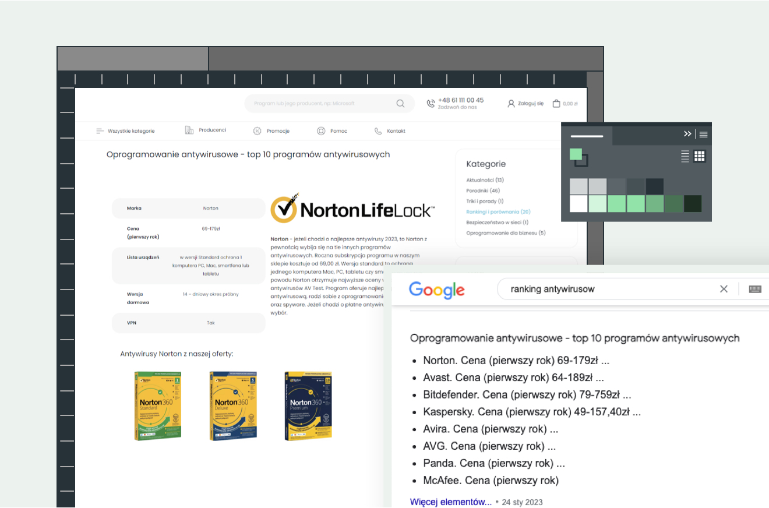Pick the palest mint green swatch

click(598, 204)
